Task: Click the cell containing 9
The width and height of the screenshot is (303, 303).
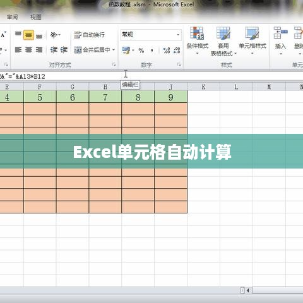Action: (x=170, y=97)
